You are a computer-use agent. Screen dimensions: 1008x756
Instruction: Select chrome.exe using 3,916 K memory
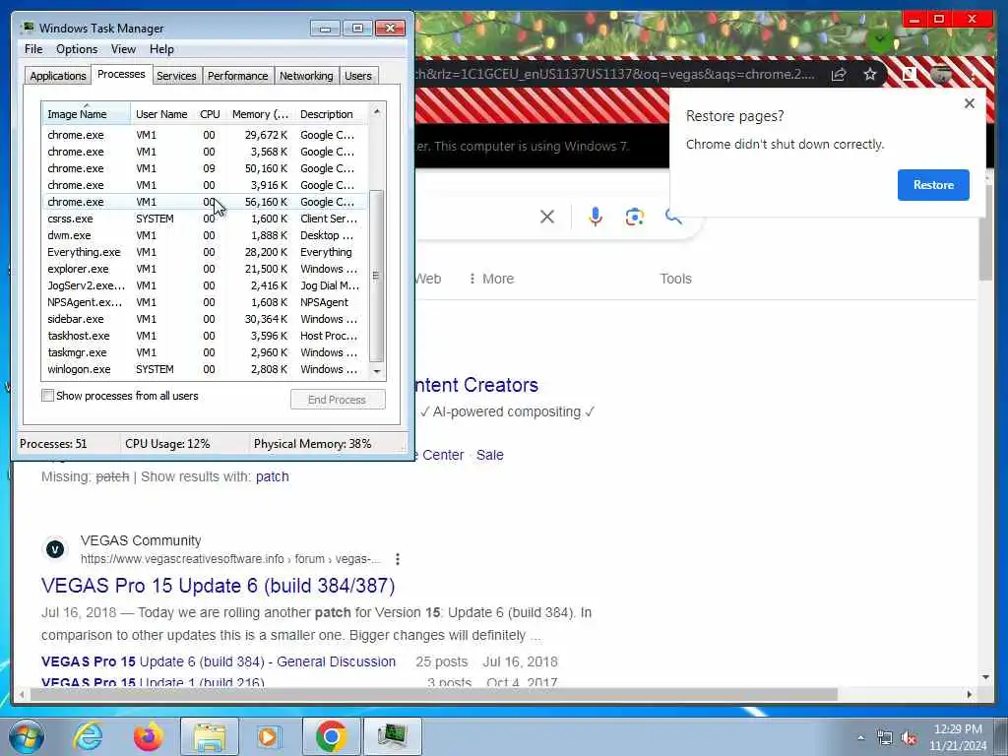[x=205, y=185]
